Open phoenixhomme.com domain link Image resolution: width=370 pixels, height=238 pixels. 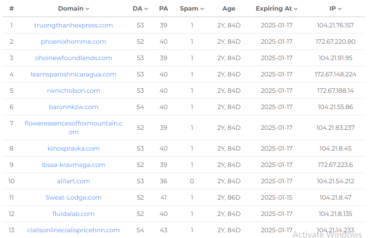click(x=74, y=42)
